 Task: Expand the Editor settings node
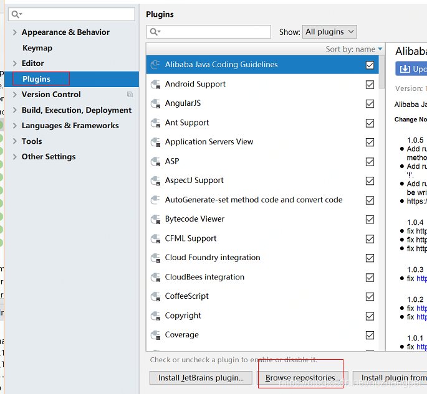click(15, 63)
